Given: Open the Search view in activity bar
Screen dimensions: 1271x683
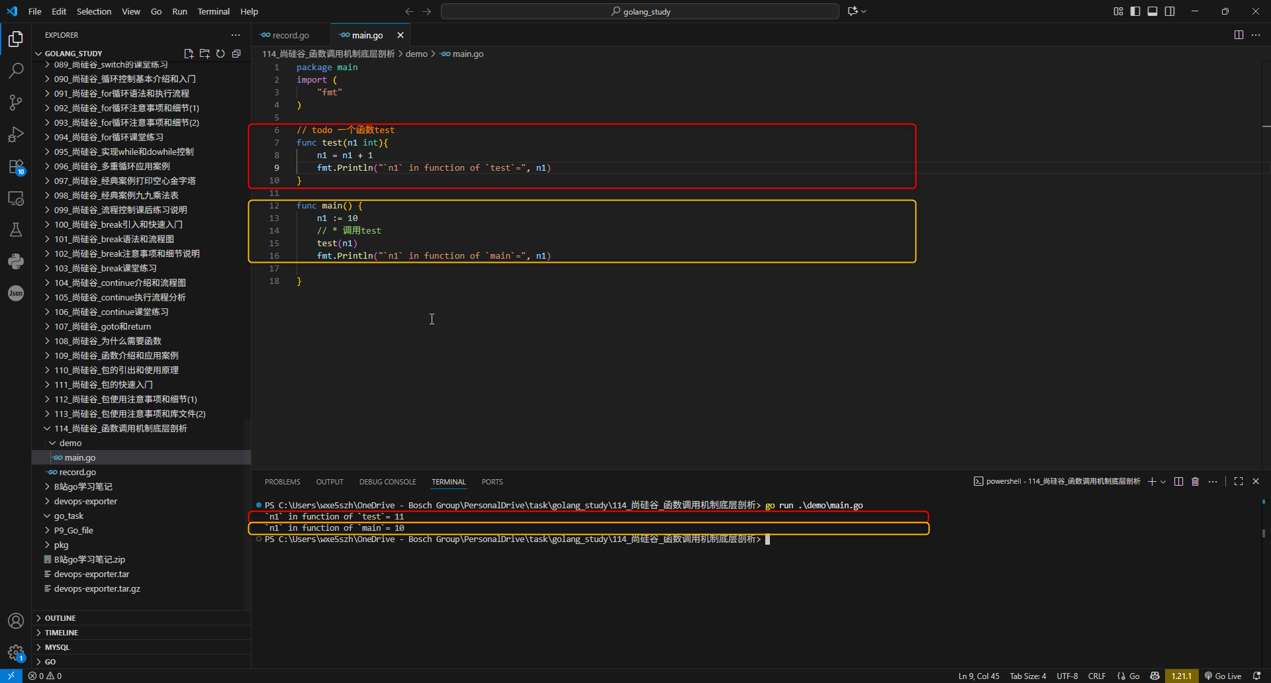Looking at the screenshot, I should [x=16, y=70].
